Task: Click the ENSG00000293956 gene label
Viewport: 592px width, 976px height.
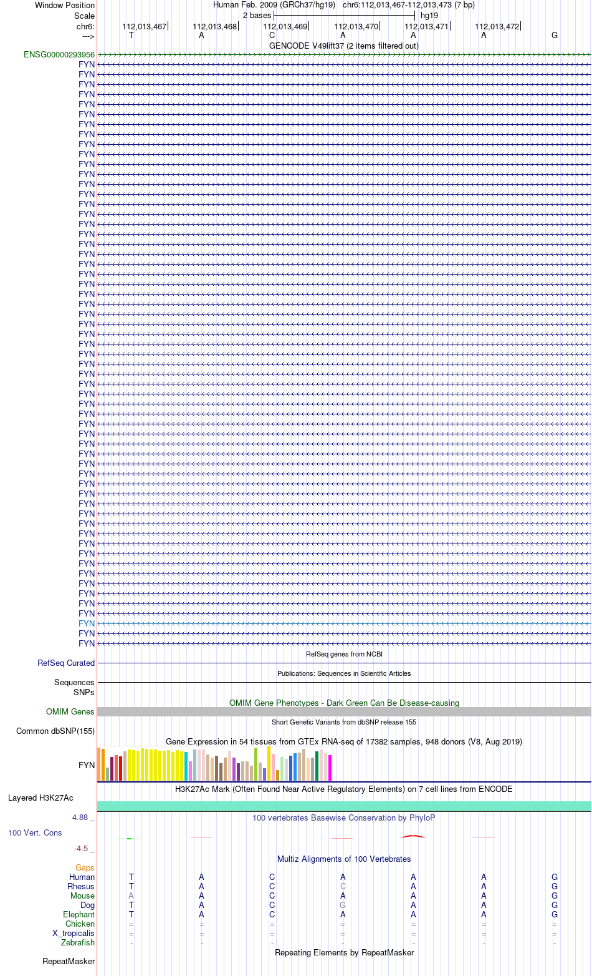Action: pos(59,55)
